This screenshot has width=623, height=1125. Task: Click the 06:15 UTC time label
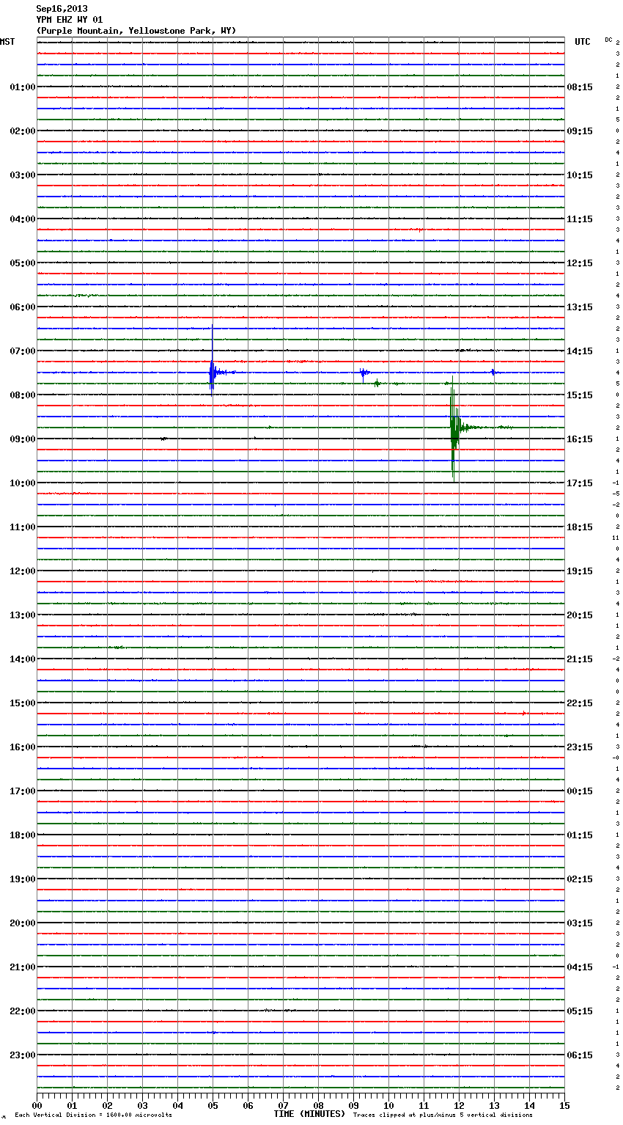pos(580,1055)
